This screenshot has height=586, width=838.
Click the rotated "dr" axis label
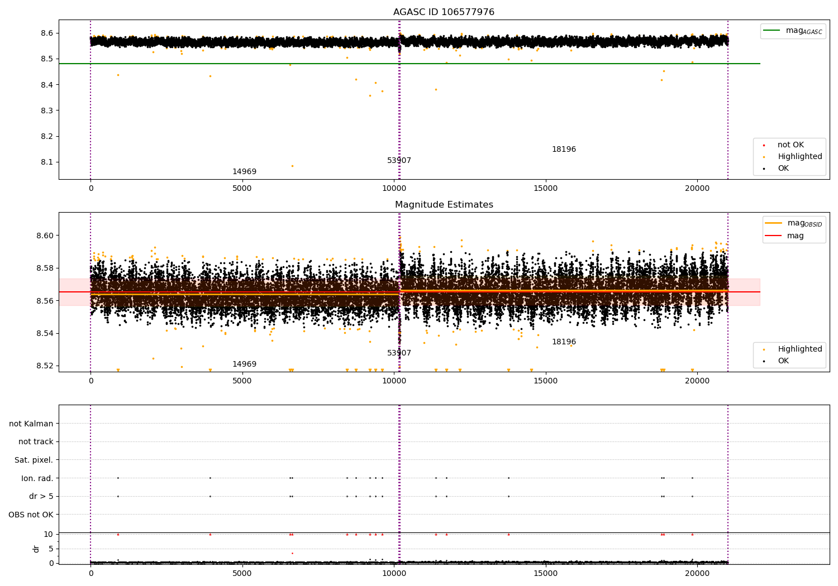click(36, 549)
